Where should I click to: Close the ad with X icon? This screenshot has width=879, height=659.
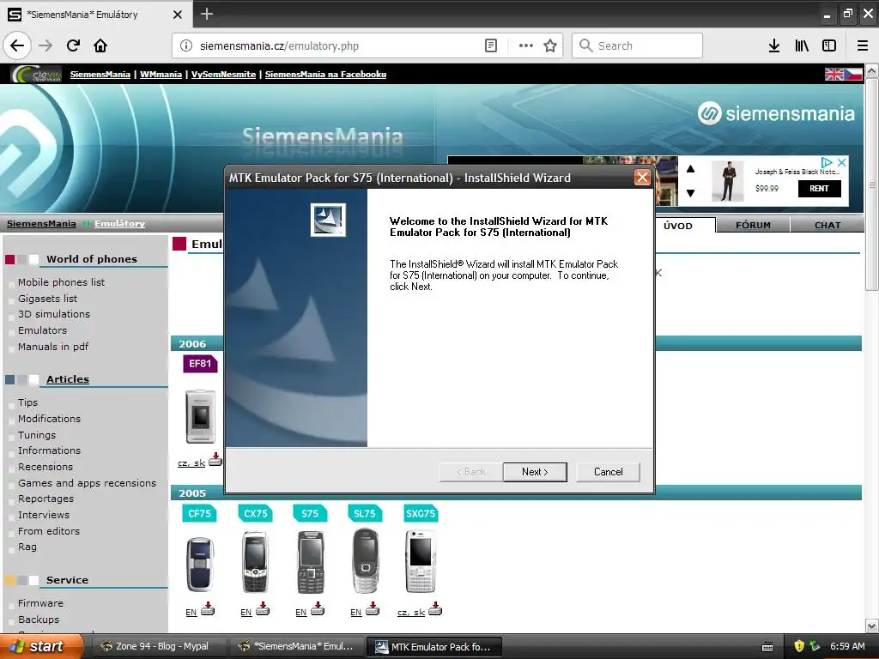[841, 162]
